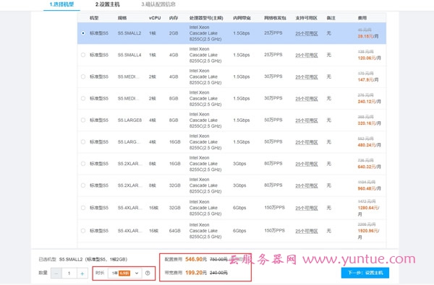Screen dimensions: 434x285
Task: Switch to the 1.选择机型 step tab
Action: pos(61,4)
